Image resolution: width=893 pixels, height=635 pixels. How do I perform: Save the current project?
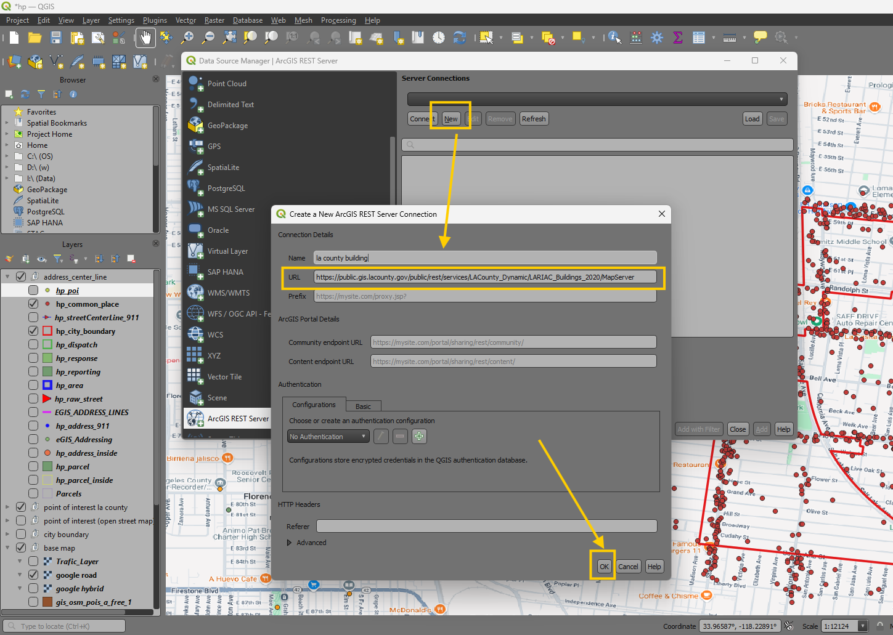pos(56,38)
